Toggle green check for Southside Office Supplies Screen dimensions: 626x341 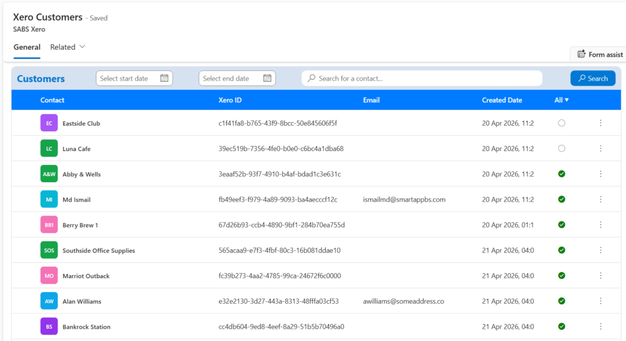point(561,250)
